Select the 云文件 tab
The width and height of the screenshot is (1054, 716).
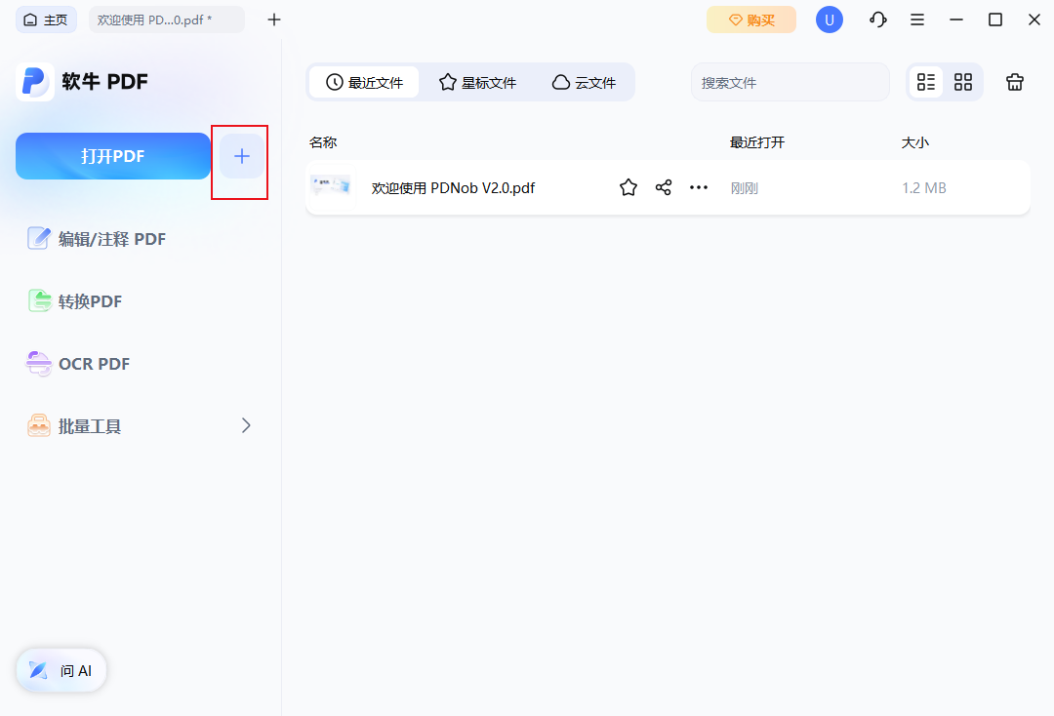pos(584,82)
